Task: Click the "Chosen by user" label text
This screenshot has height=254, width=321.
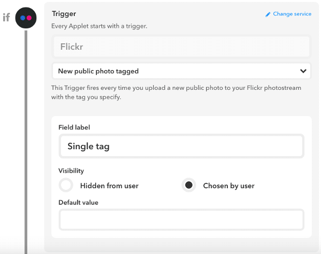Action: point(228,186)
